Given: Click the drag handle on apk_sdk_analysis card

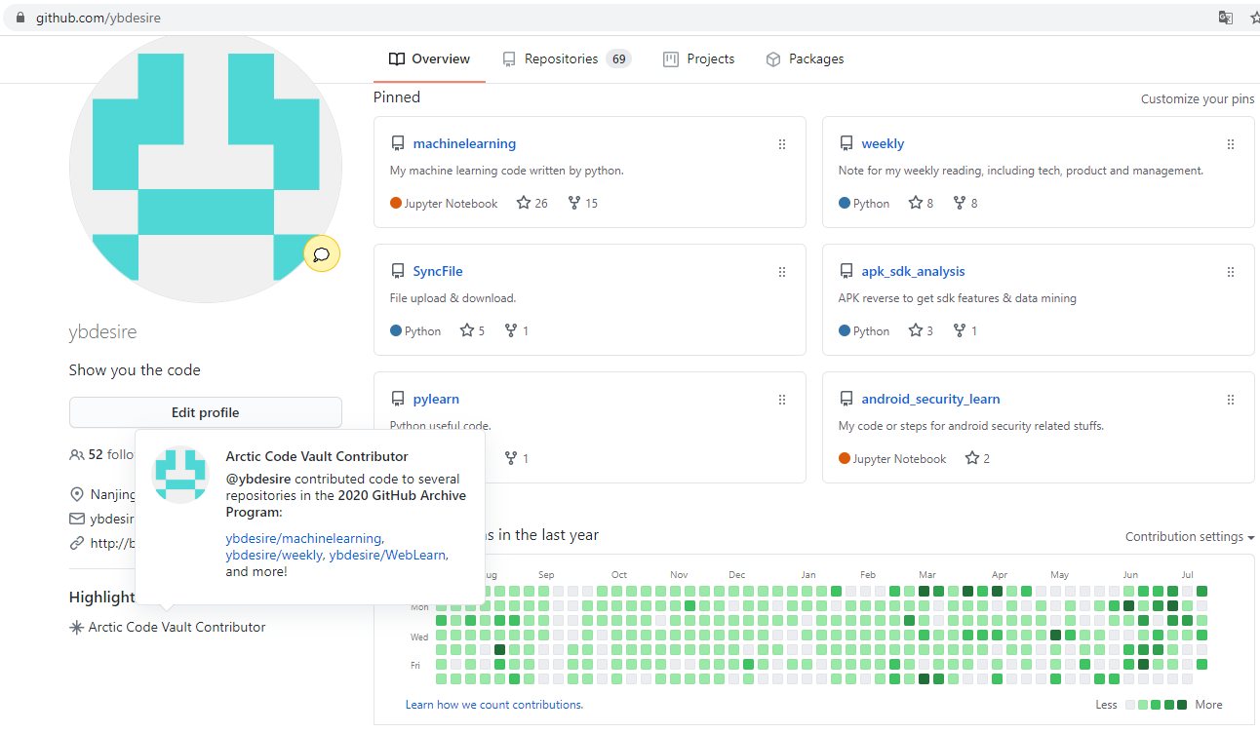Looking at the screenshot, I should pos(1231,272).
